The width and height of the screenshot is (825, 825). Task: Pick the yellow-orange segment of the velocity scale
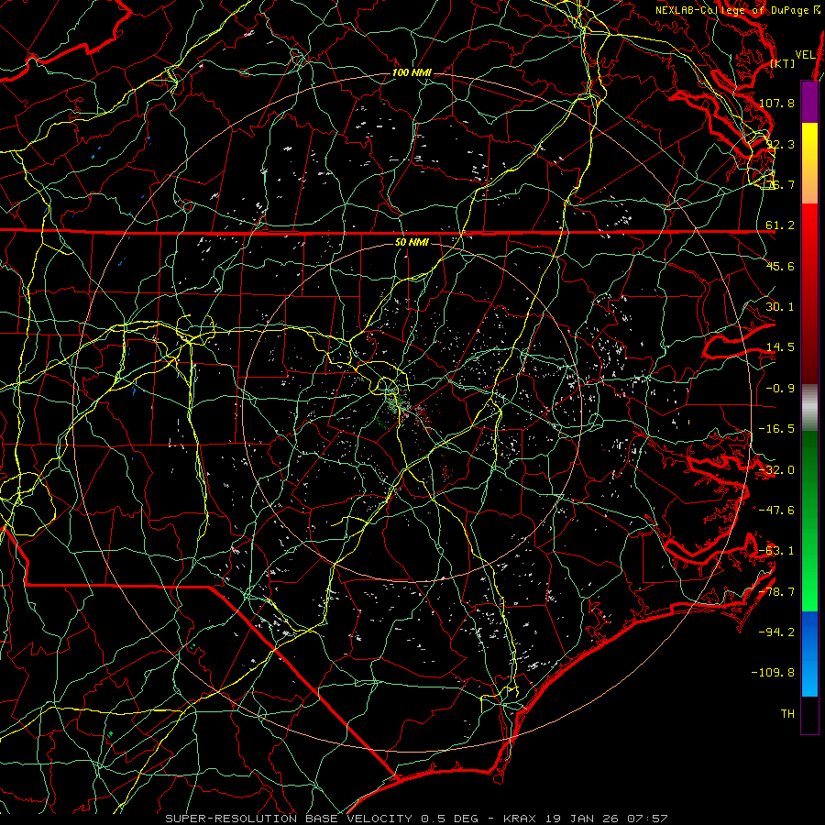pos(809,163)
